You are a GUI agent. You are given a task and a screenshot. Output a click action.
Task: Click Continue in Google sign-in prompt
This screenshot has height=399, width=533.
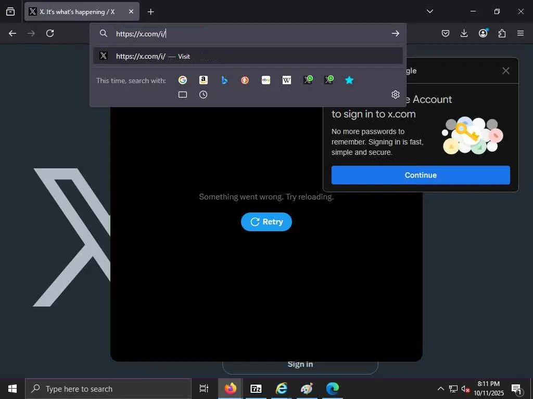click(x=421, y=175)
